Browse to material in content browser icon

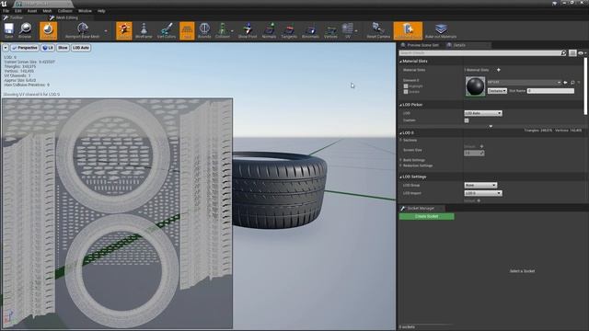pyautogui.click(x=572, y=82)
